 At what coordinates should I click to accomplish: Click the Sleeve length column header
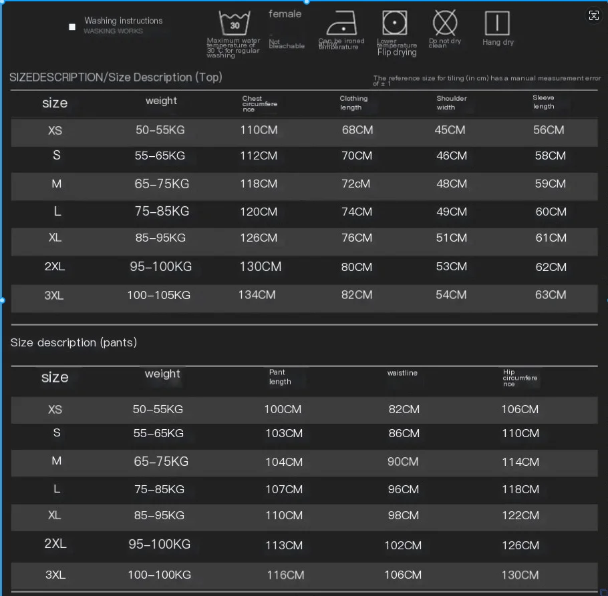[543, 102]
